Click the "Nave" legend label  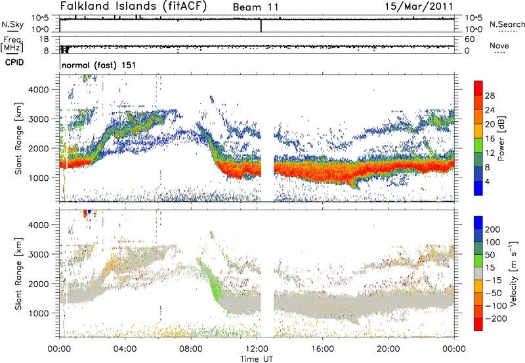(x=499, y=45)
